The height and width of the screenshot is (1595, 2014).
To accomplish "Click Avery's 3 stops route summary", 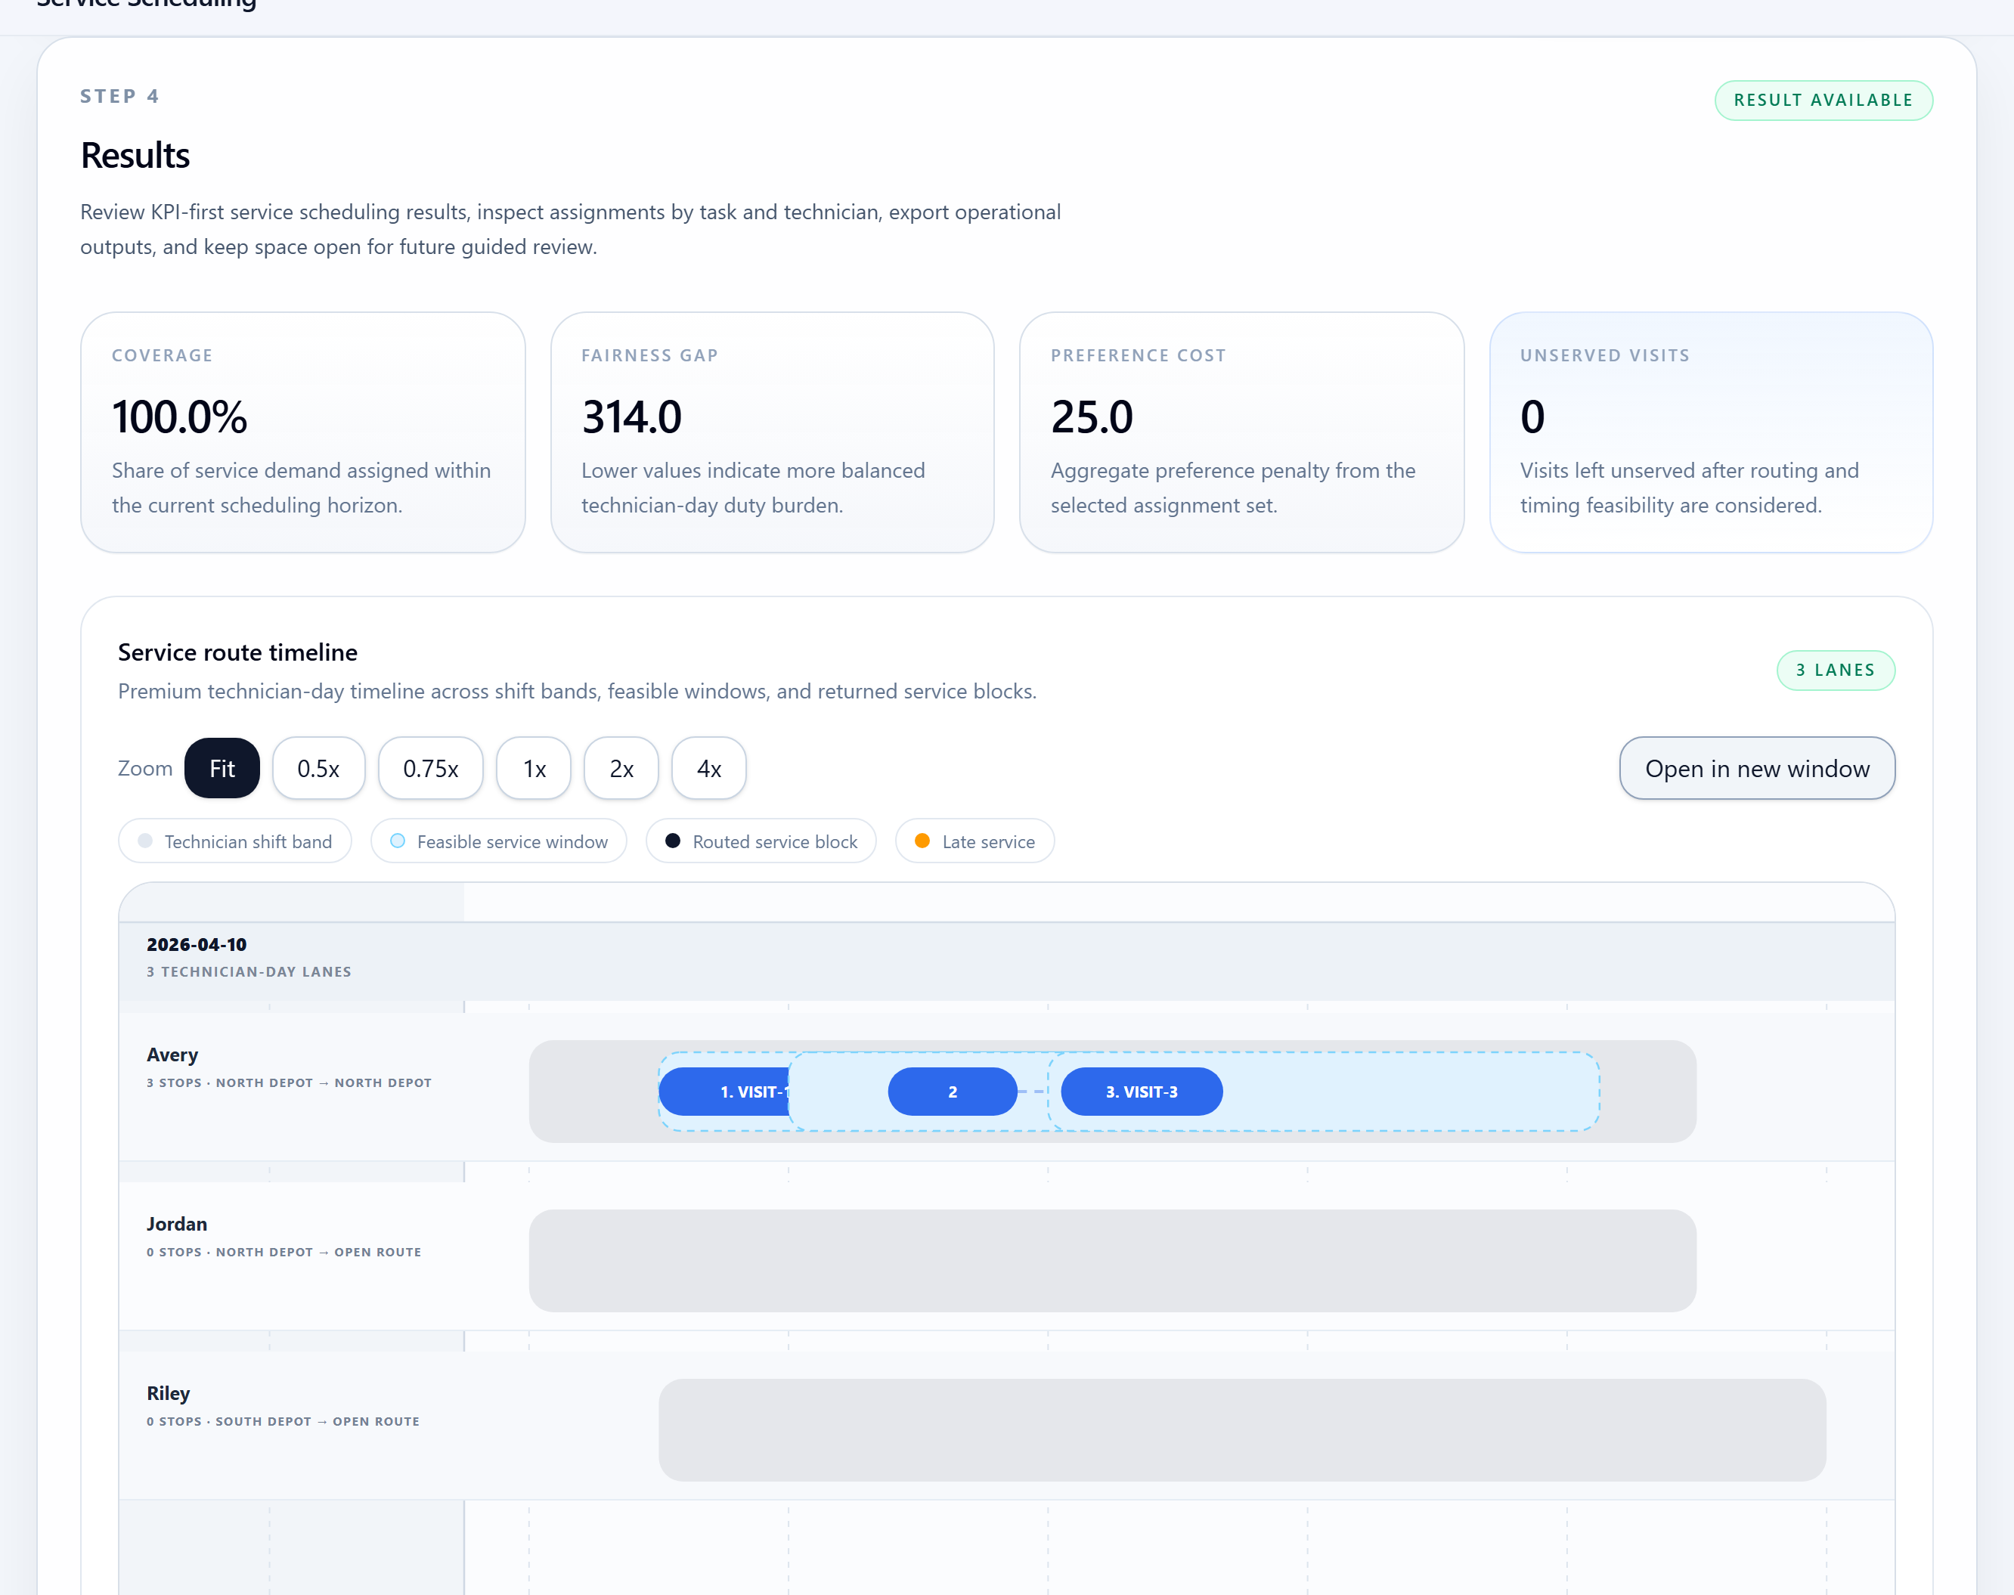I will click(290, 1082).
